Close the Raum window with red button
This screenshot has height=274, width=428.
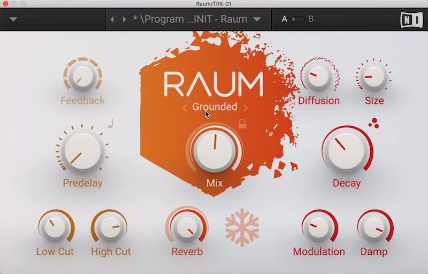click(5, 4)
